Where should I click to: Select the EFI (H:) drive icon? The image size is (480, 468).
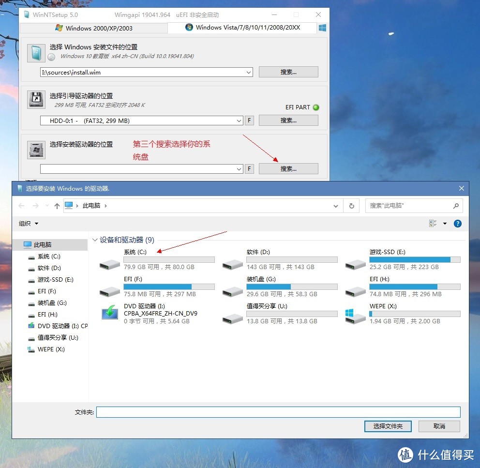[356, 291]
